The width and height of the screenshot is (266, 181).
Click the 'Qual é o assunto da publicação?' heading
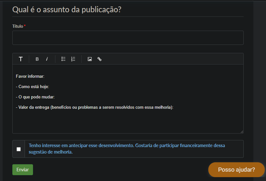click(67, 10)
